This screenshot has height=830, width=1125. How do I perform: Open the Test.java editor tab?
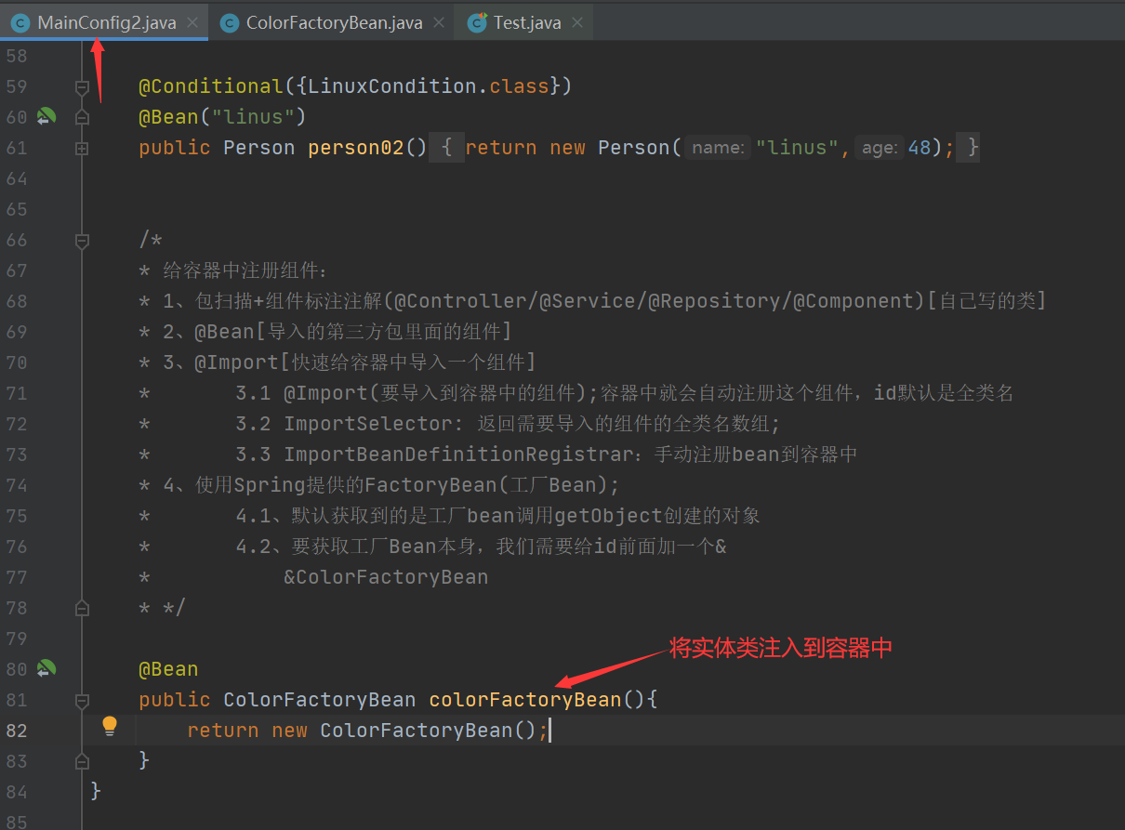click(527, 22)
